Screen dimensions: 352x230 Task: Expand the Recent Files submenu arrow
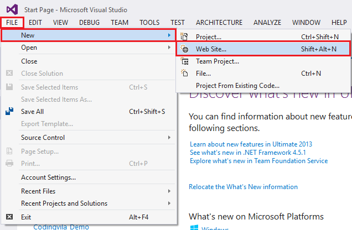click(169, 191)
